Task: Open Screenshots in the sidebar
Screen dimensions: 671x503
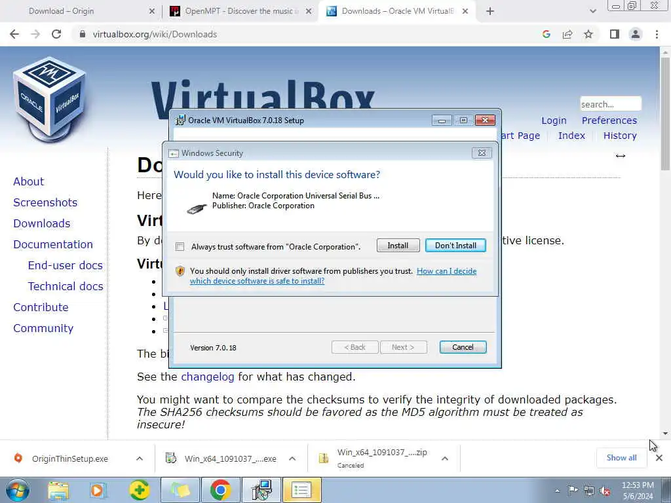Action: click(45, 202)
